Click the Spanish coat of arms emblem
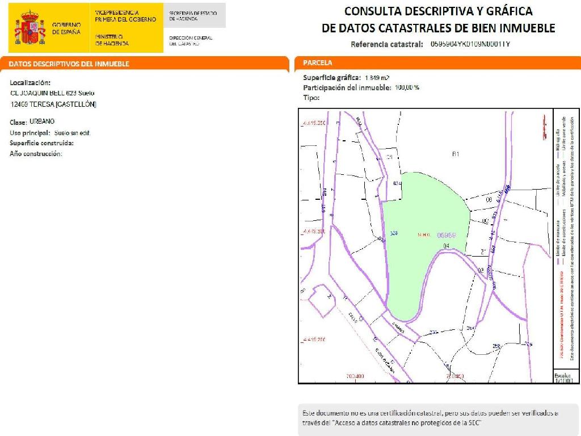Image resolution: width=581 pixels, height=436 pixels. [30, 28]
